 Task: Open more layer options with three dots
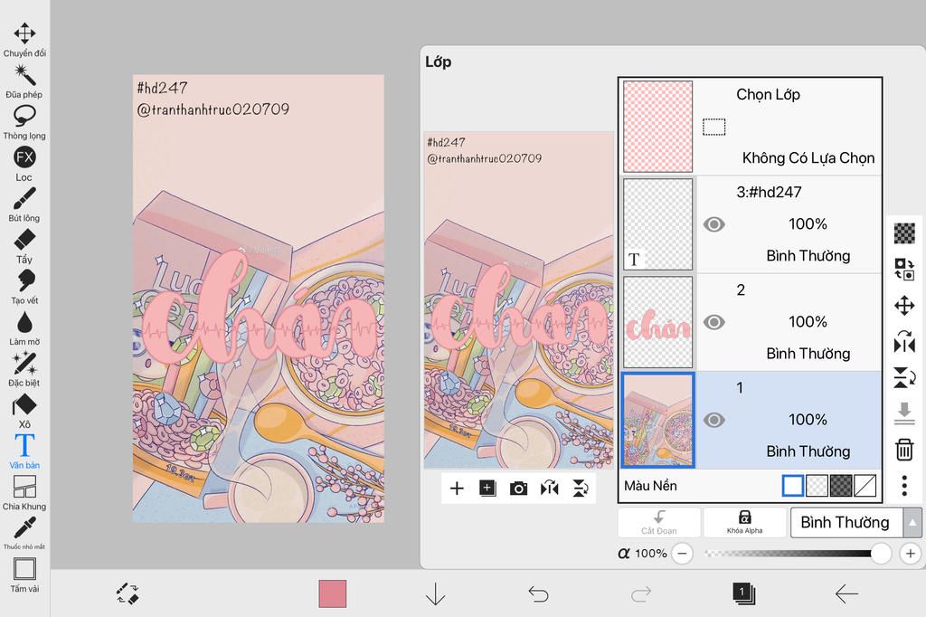pyautogui.click(x=904, y=485)
